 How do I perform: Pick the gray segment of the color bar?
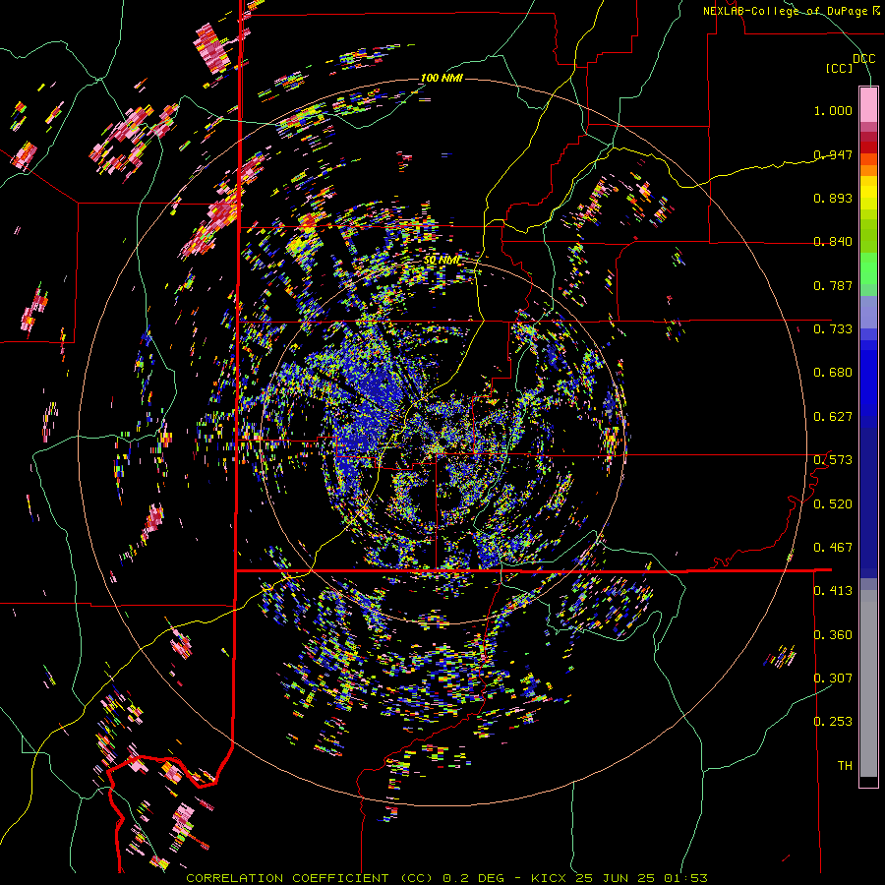(x=868, y=683)
